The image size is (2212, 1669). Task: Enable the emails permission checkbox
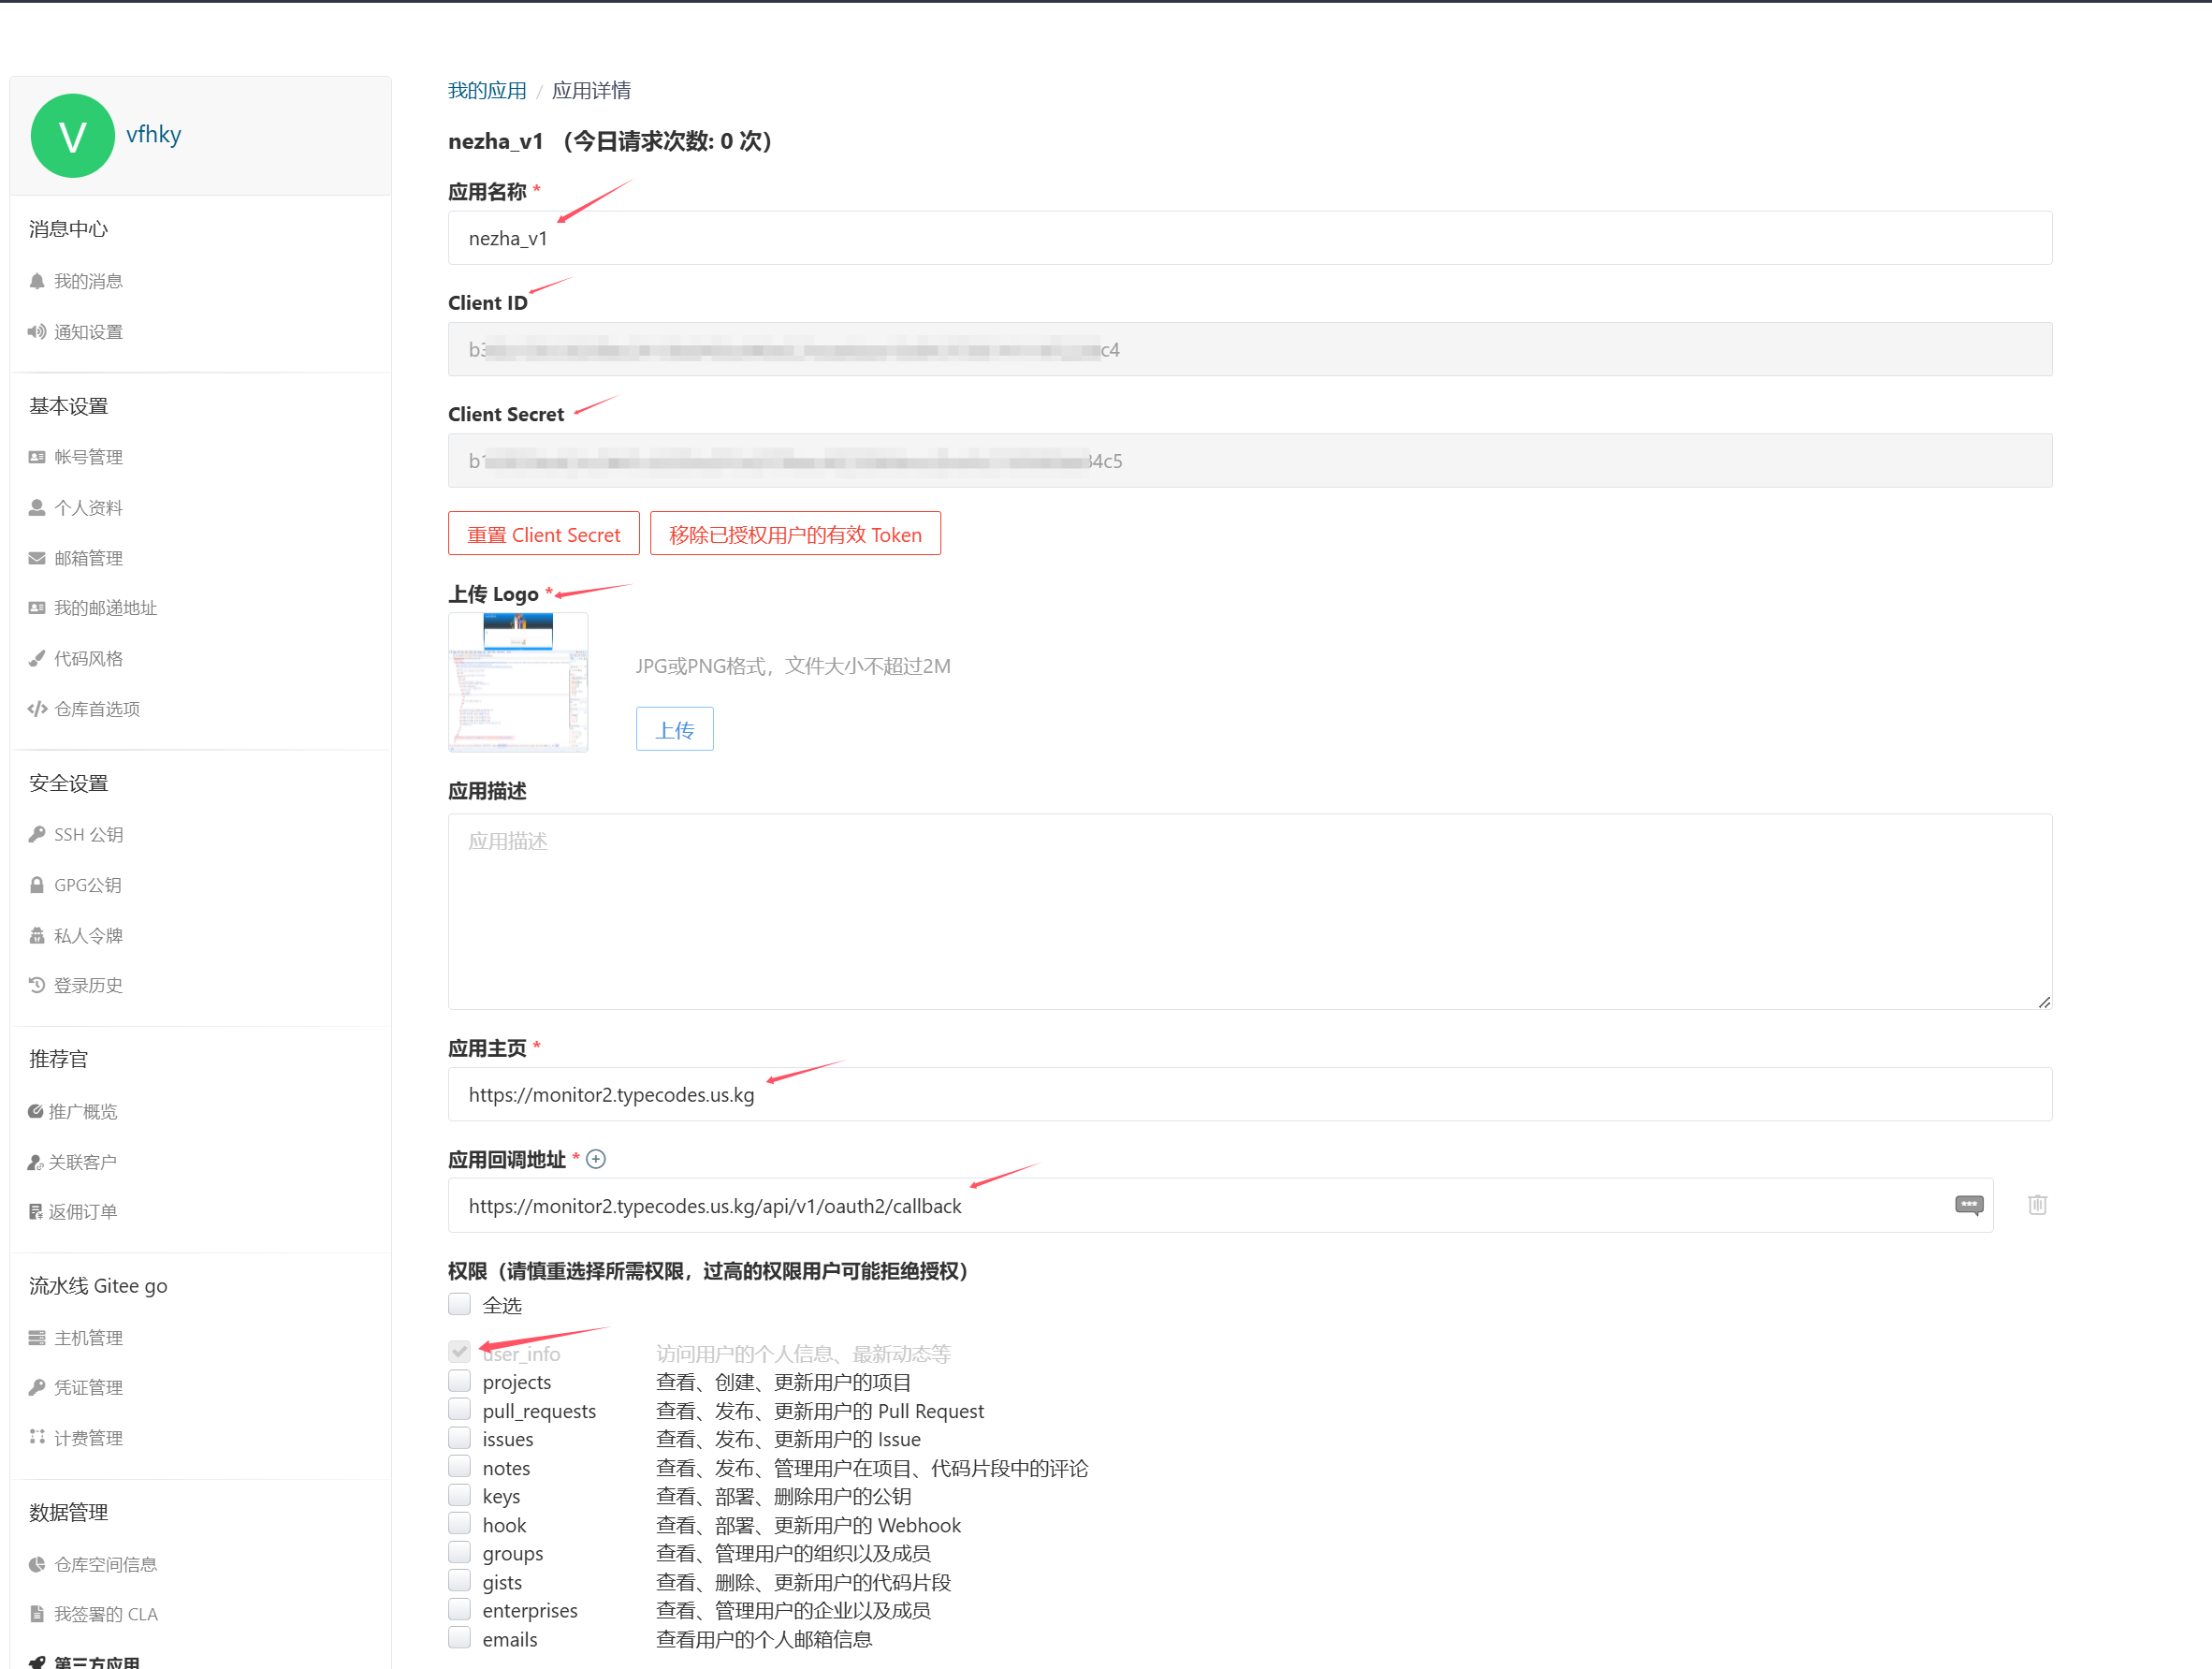(460, 1639)
